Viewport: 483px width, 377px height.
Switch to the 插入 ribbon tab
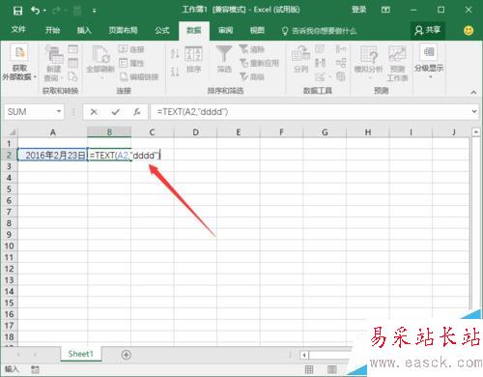coord(84,30)
